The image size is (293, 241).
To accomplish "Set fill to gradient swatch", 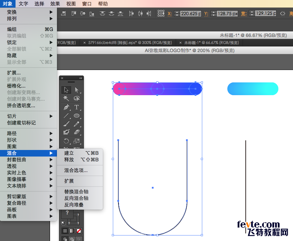I will [x=72, y=231].
